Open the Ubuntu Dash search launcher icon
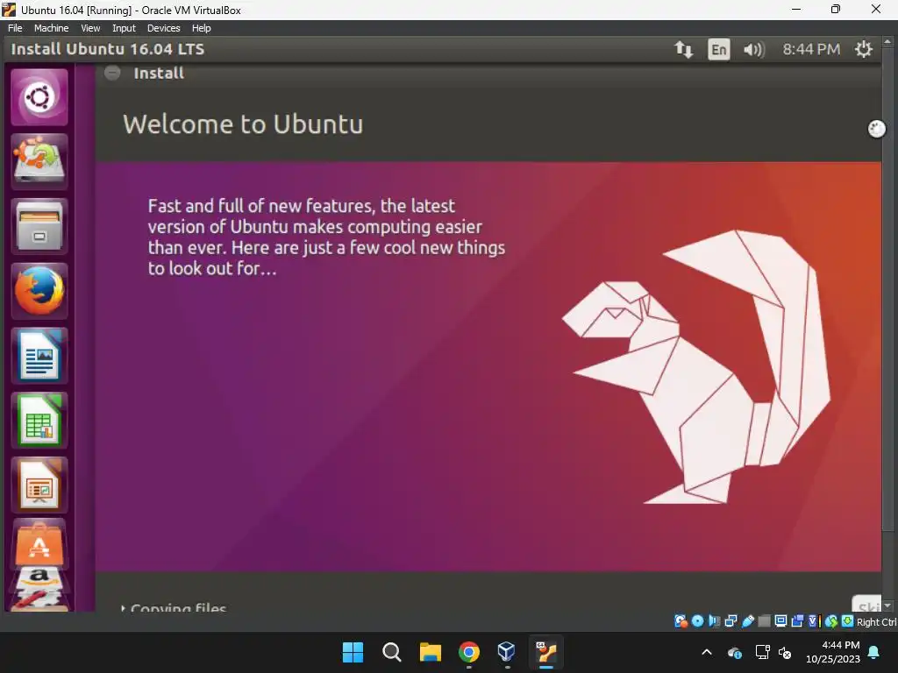898x673 pixels. tap(39, 97)
